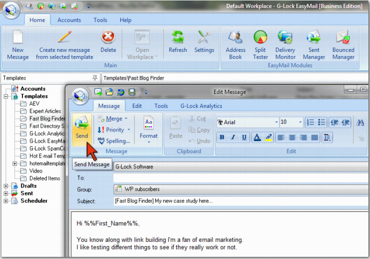Expand the Drafts tree node

coord(6,186)
